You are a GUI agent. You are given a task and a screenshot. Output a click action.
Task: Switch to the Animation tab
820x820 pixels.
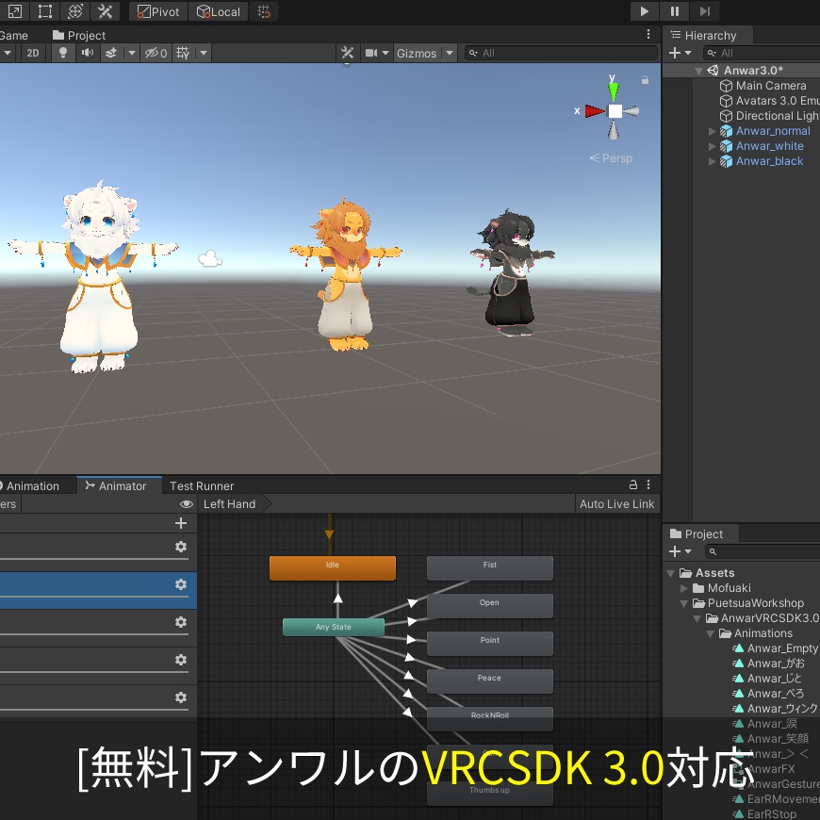[29, 485]
